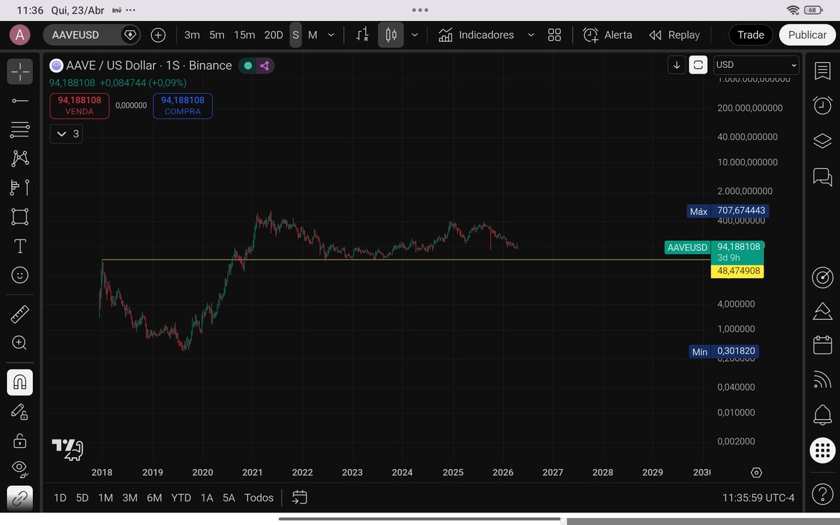This screenshot has height=525, width=840.
Task: Open the target radar icon panel
Action: point(822,277)
